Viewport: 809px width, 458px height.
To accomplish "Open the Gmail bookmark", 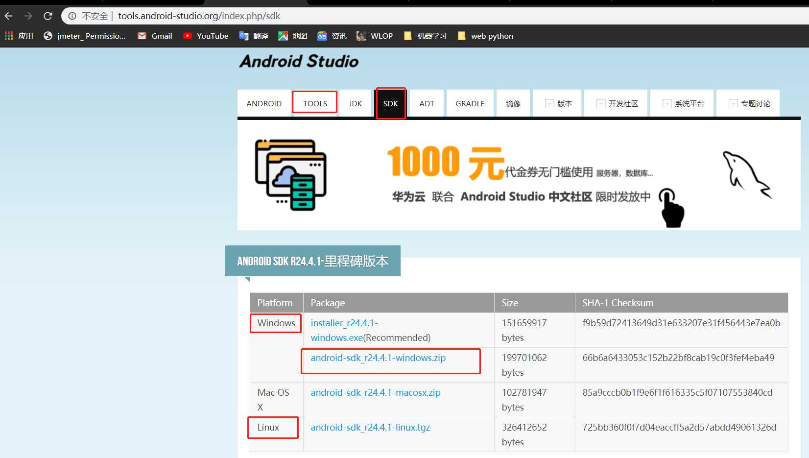I will pyautogui.click(x=155, y=36).
